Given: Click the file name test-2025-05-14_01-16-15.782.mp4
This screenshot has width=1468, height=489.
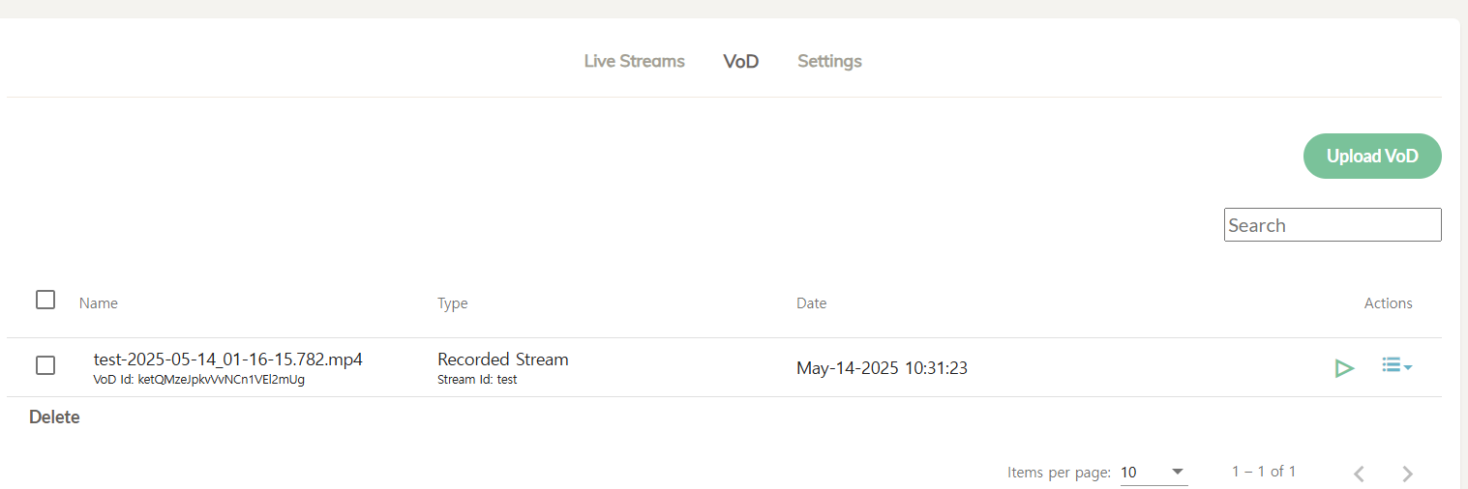Looking at the screenshot, I should [228, 360].
